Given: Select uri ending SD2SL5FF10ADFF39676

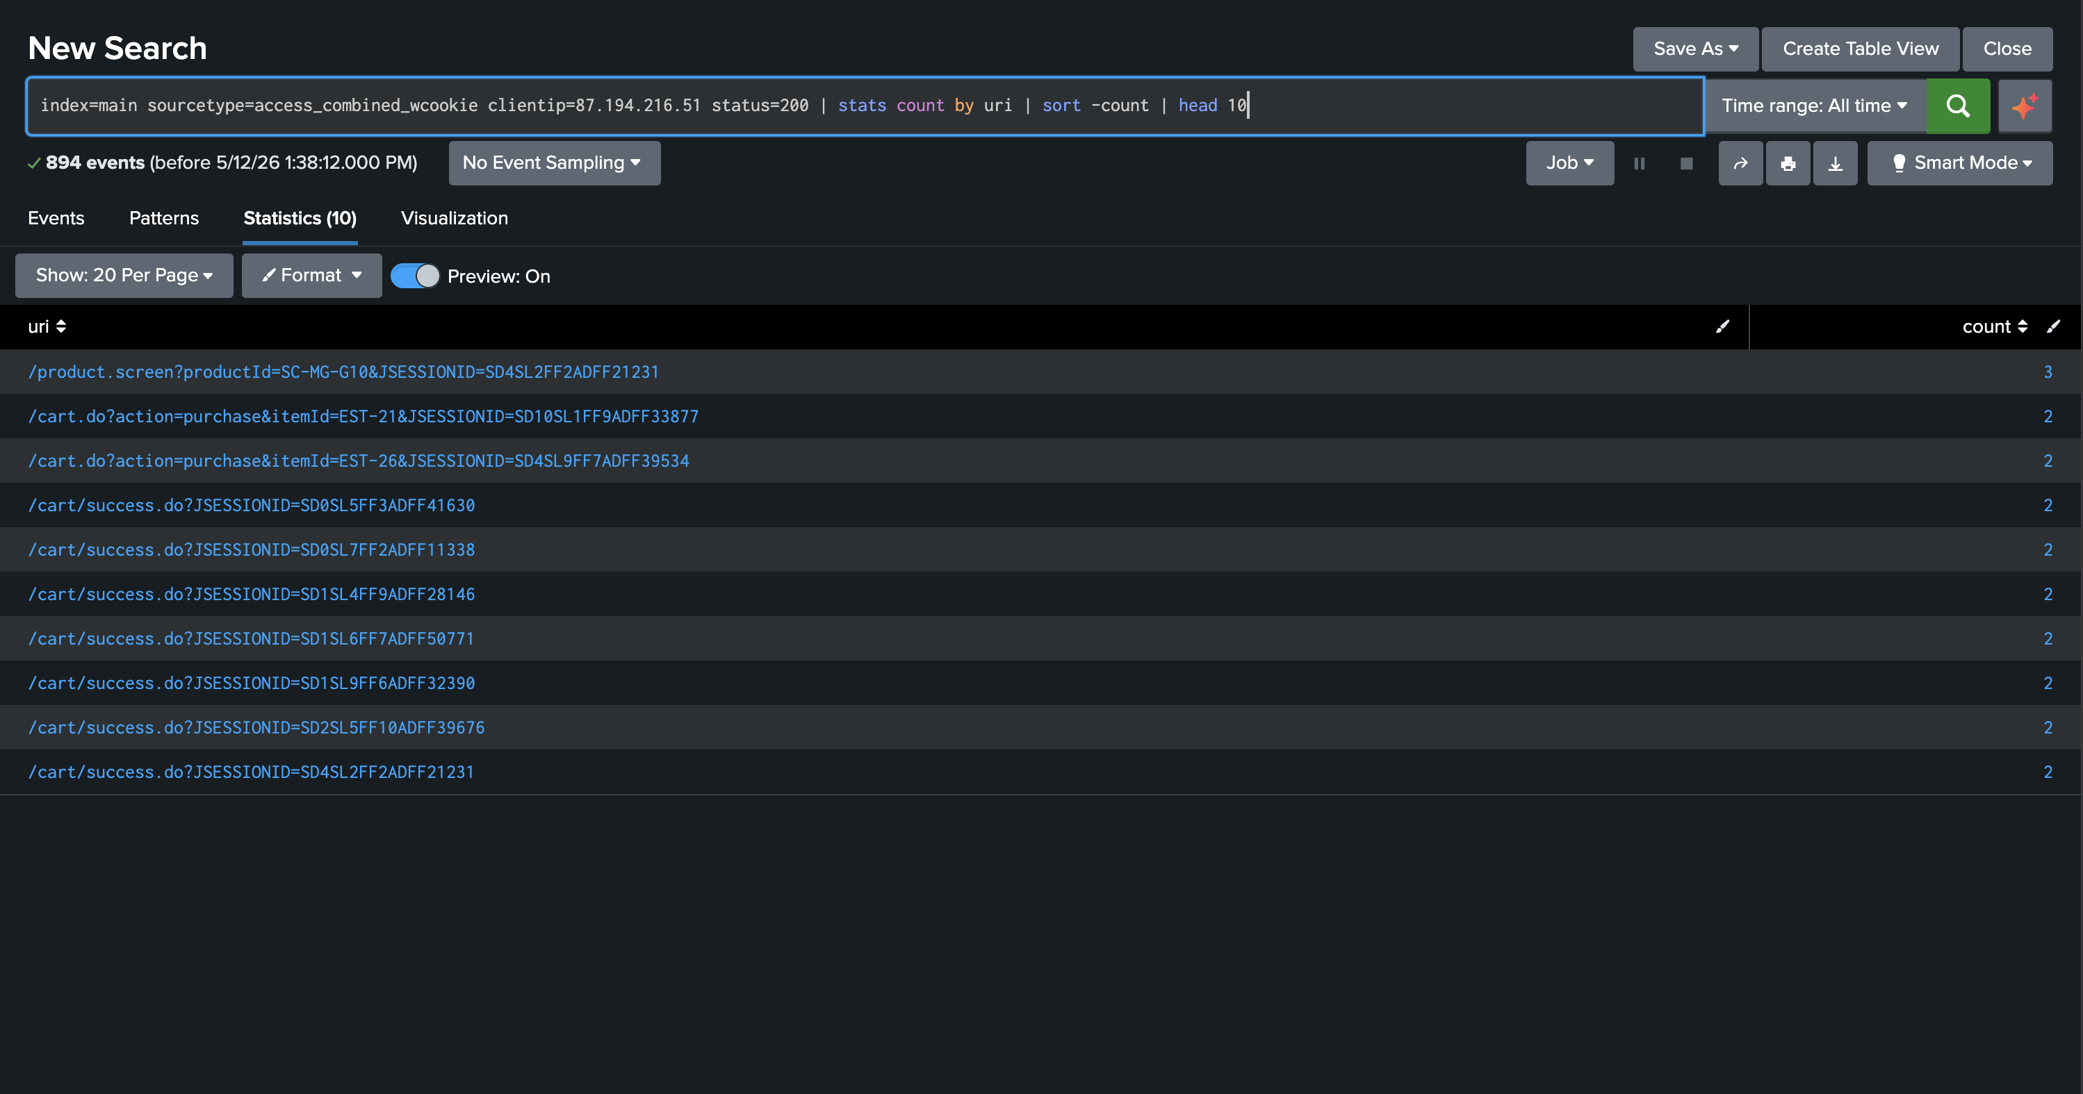Looking at the screenshot, I should pyautogui.click(x=256, y=727).
